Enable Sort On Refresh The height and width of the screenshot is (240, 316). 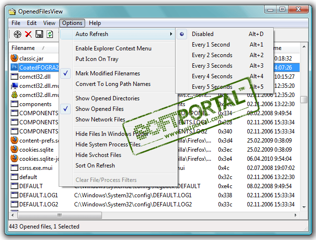click(x=119, y=166)
